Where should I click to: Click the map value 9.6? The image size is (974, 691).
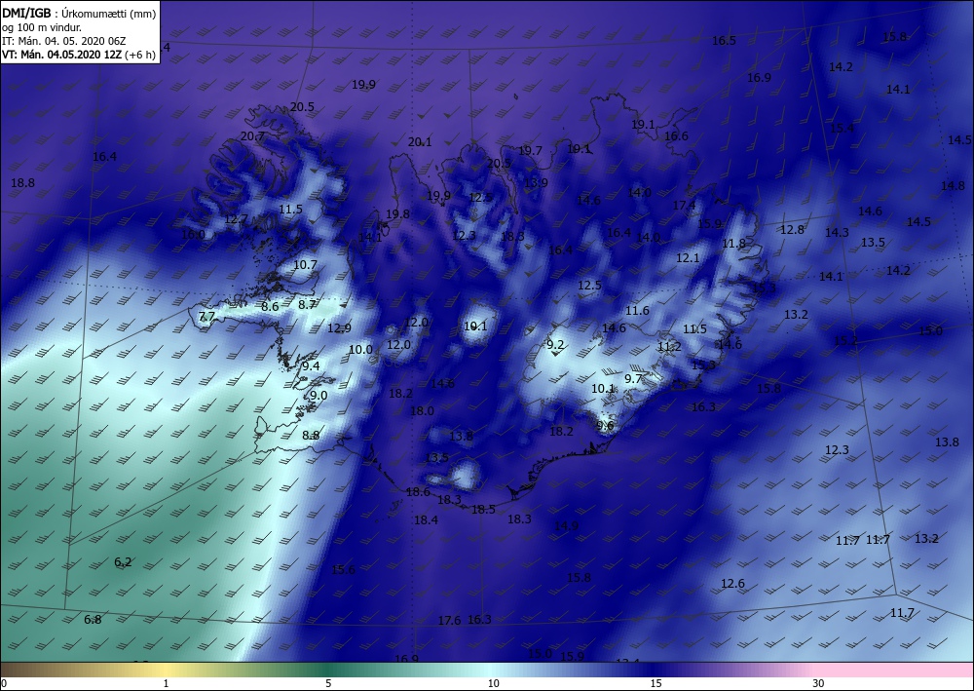click(x=605, y=426)
